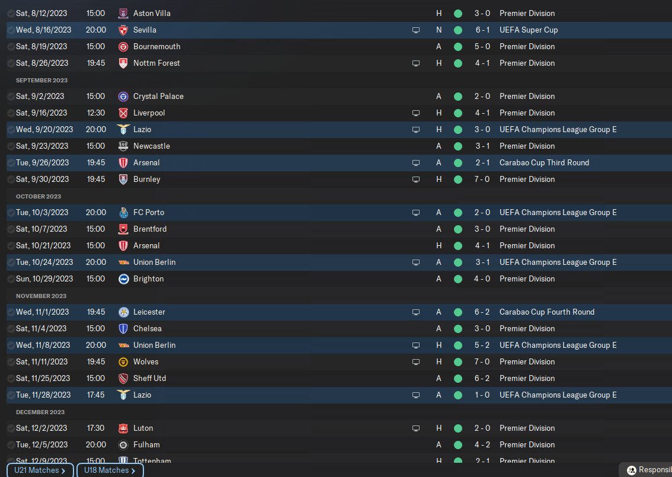672x477 pixels.
Task: Open the 7 - 0 result against Burnley
Action: pos(482,179)
